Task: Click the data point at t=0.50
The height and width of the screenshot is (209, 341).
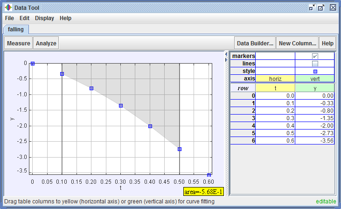Action: click(x=180, y=149)
